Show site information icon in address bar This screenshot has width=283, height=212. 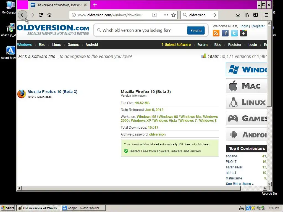[74, 15]
